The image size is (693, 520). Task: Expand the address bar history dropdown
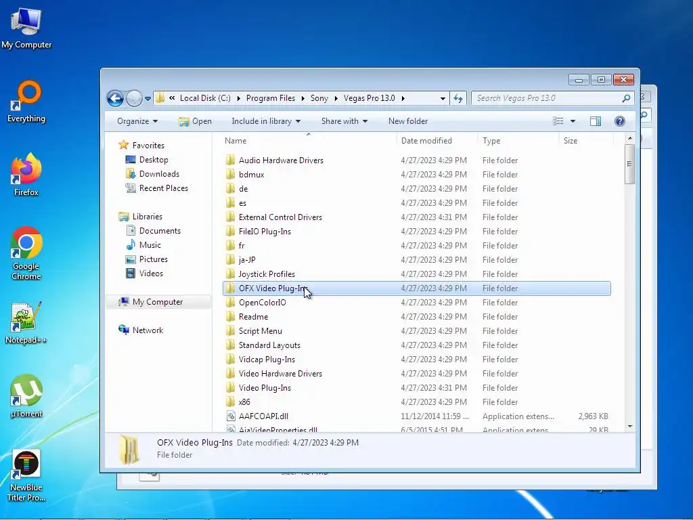(x=443, y=99)
